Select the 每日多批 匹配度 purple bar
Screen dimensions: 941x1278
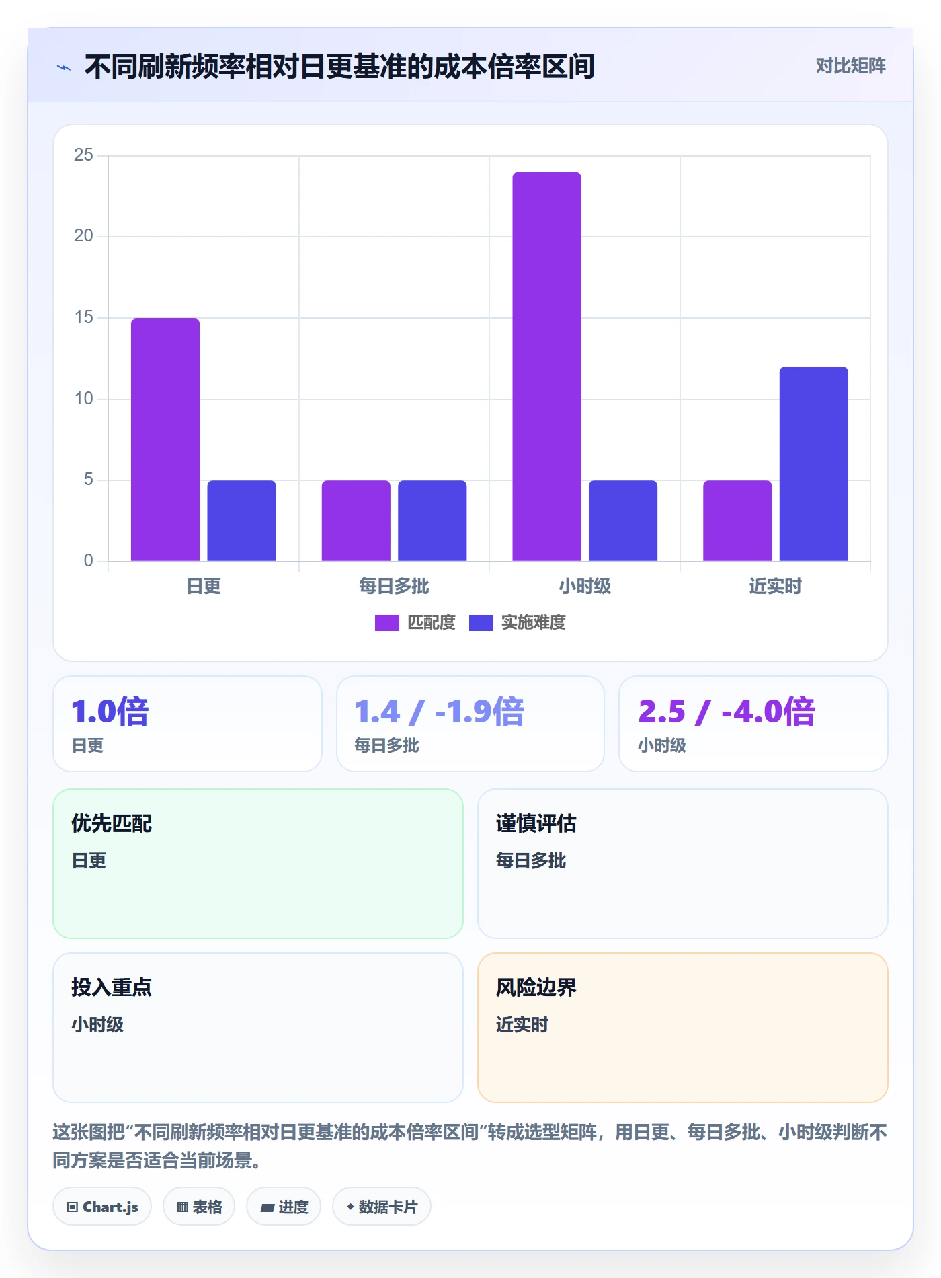(356, 521)
